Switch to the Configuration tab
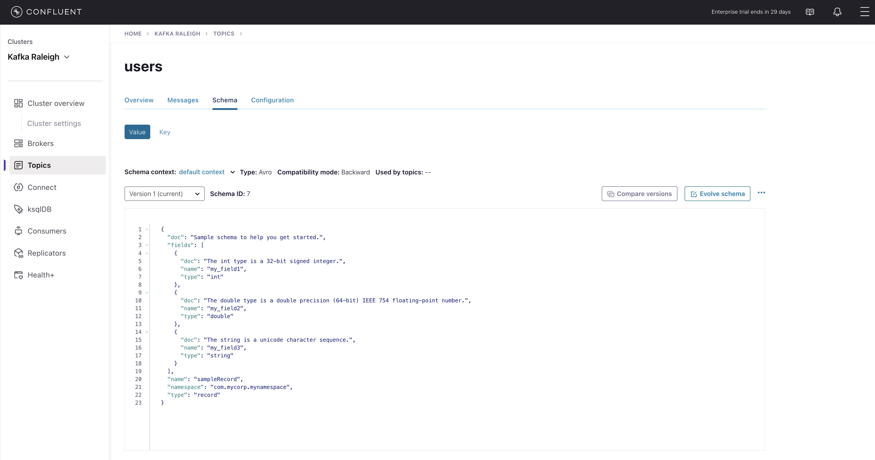 (x=272, y=100)
